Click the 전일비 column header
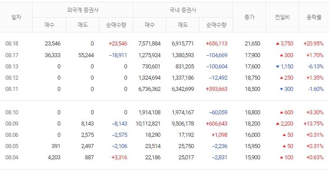The height and width of the screenshot is (171, 332). (x=282, y=17)
